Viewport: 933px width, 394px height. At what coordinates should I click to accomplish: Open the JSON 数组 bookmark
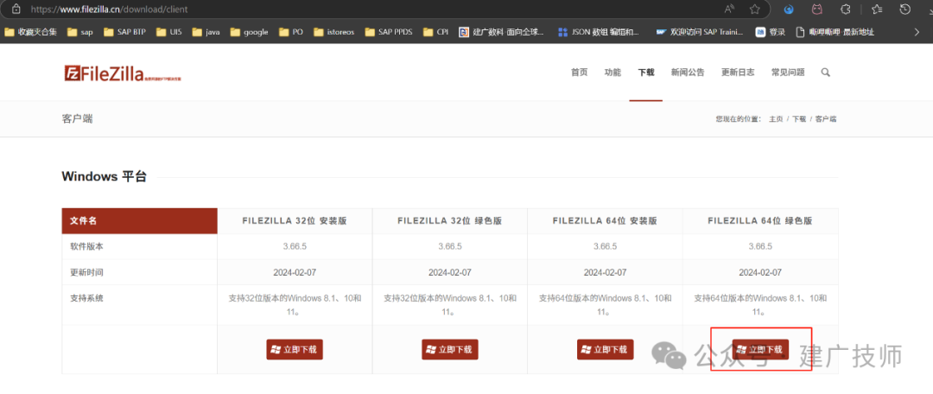(600, 32)
